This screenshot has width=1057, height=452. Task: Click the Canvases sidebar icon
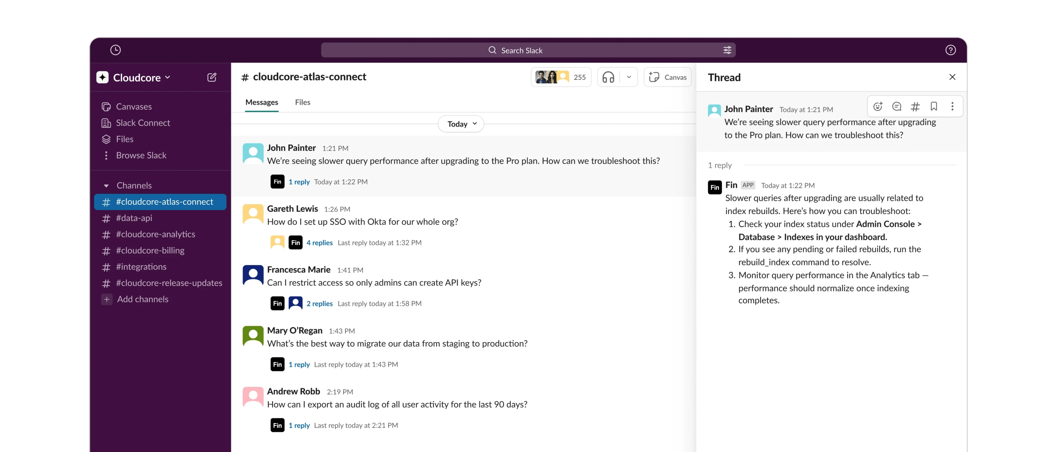[x=106, y=107]
